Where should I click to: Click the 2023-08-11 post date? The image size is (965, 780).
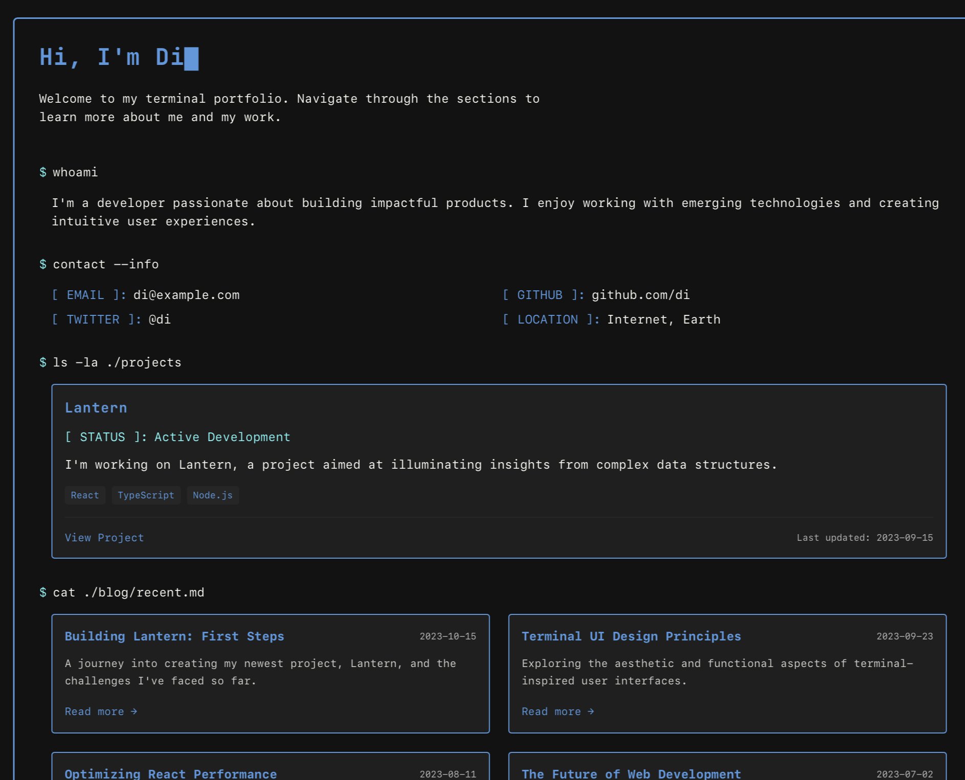point(448,774)
